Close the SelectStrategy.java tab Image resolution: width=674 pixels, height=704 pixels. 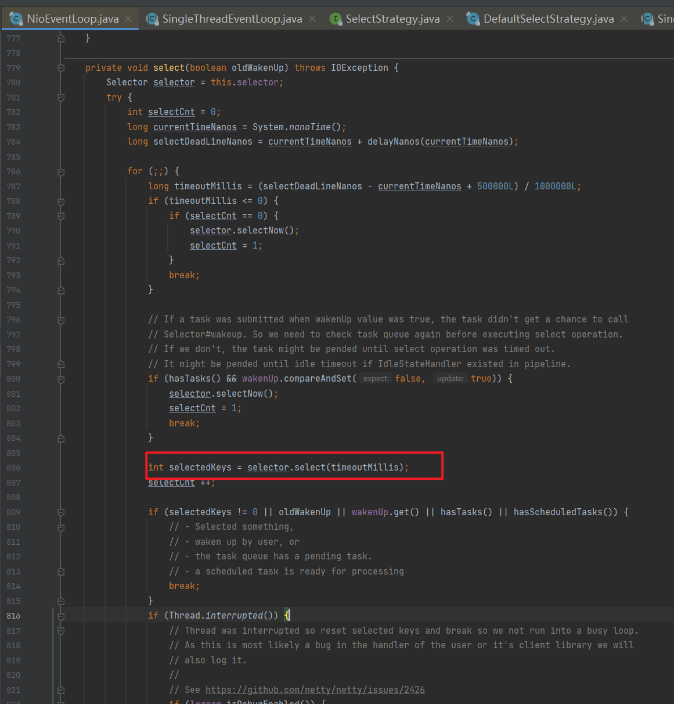450,19
